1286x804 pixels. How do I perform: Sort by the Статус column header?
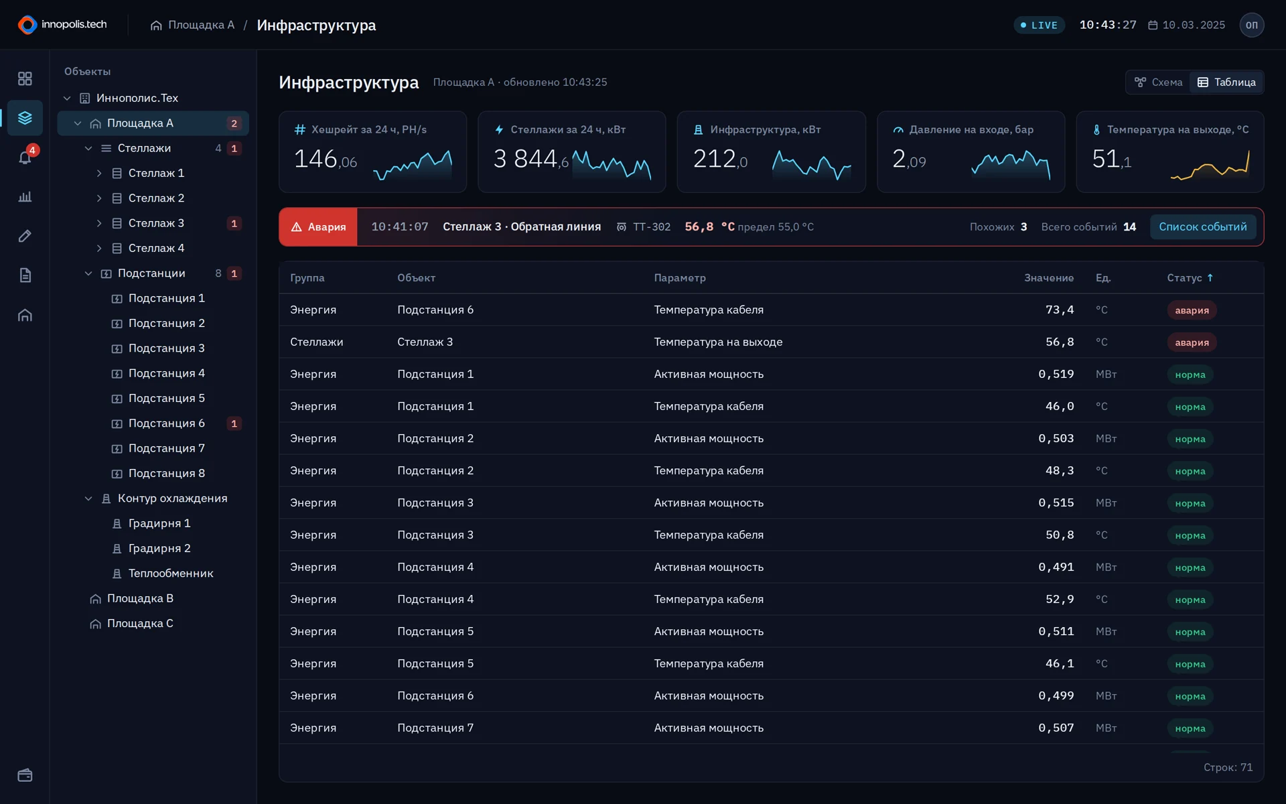(x=1190, y=277)
